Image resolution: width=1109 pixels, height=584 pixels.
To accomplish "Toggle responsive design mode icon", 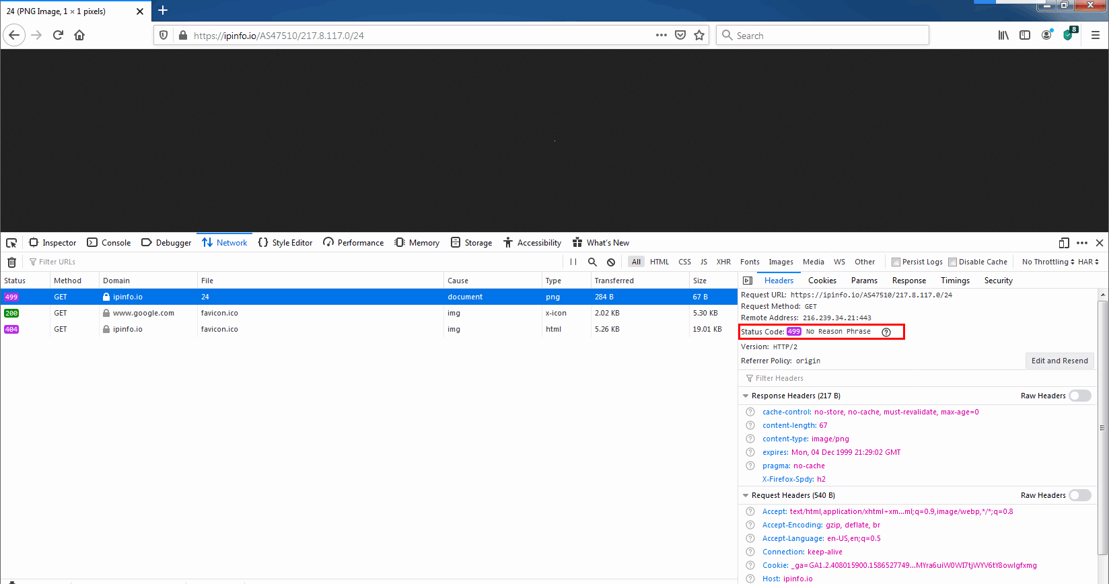I will [1064, 243].
